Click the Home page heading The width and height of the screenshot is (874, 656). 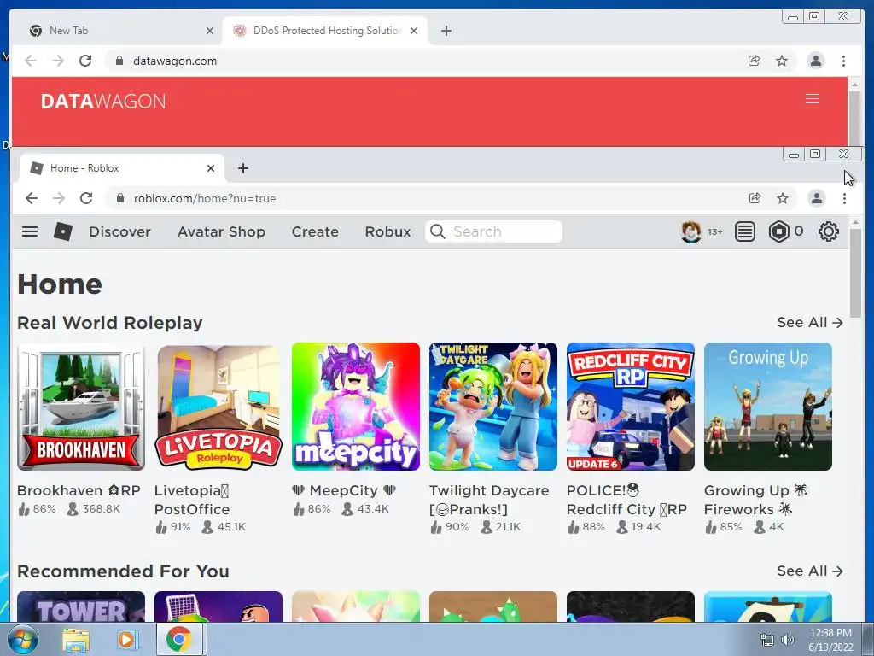point(60,284)
